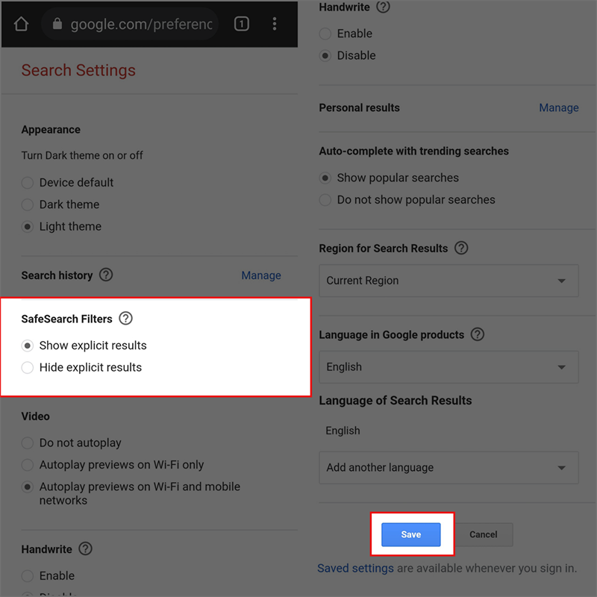Click the SafeSearch Filters help icon
597x597 pixels.
[x=125, y=319]
